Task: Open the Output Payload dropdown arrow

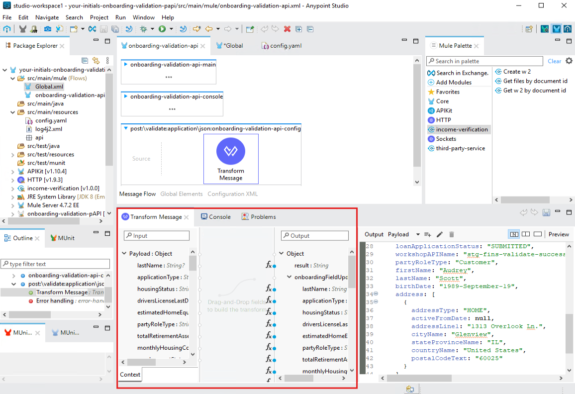Action: 418,235
